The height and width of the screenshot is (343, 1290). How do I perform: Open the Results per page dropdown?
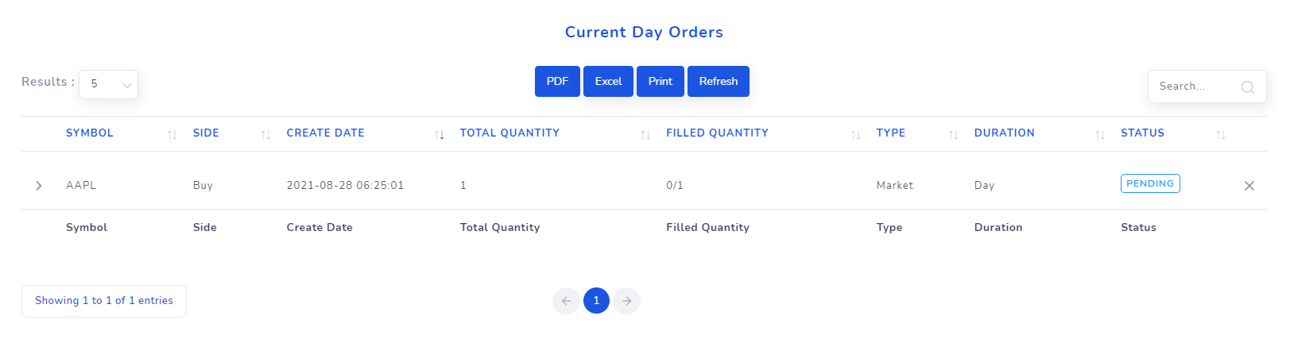point(109,84)
